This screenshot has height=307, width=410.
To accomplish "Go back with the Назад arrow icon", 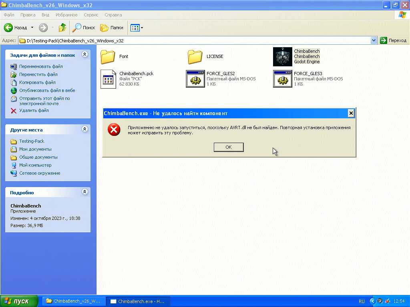I will [x=8, y=28].
